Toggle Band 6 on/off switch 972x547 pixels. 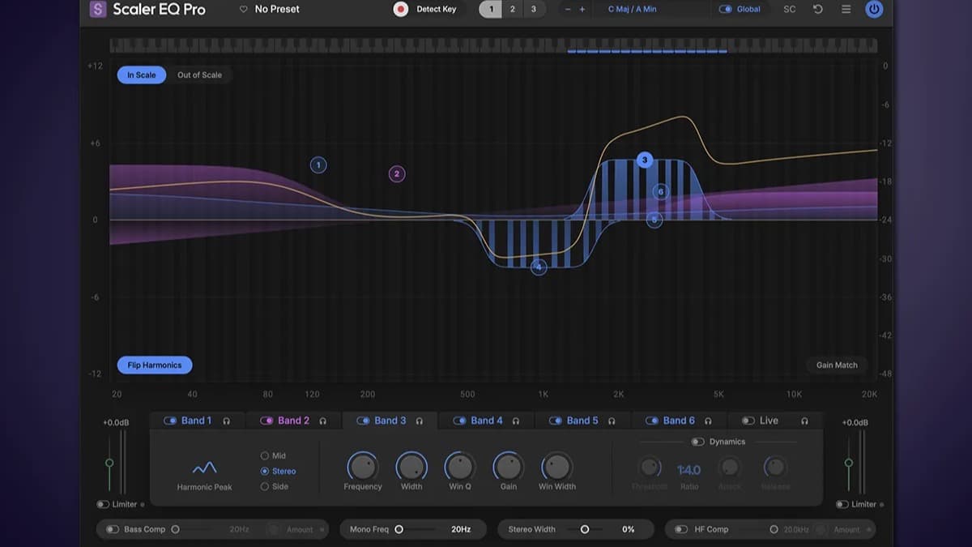[x=652, y=421]
